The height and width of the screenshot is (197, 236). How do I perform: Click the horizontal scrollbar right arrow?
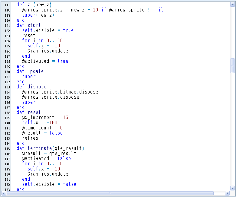(x=227, y=193)
